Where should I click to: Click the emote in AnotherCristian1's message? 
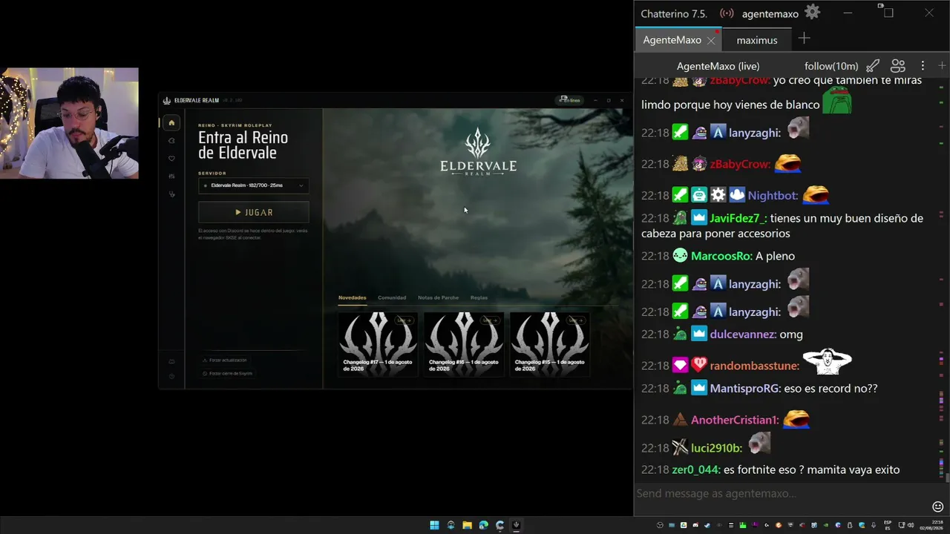pos(796,419)
